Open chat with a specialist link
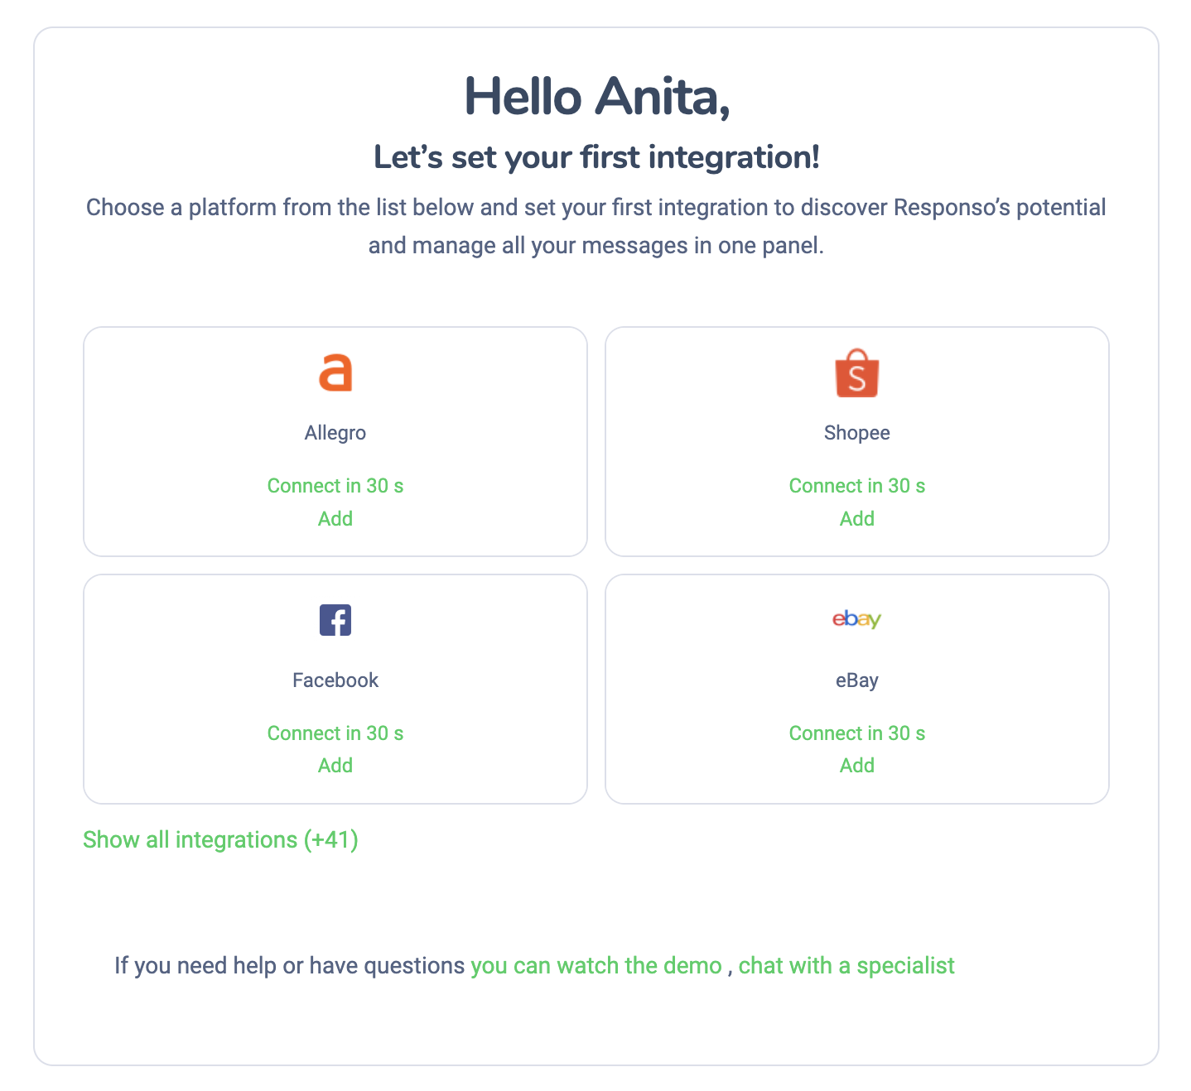The width and height of the screenshot is (1191, 1091). [846, 966]
